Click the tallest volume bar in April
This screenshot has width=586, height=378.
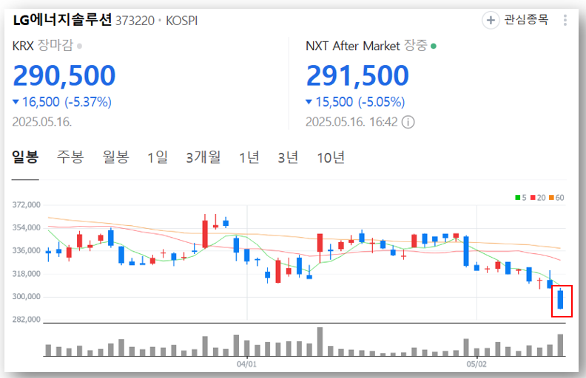tap(320, 342)
